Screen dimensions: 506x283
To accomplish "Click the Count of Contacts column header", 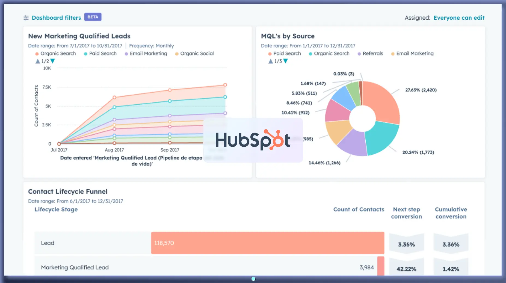I will click(x=359, y=210).
